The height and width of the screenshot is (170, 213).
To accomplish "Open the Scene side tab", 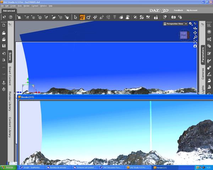I will (10, 57).
